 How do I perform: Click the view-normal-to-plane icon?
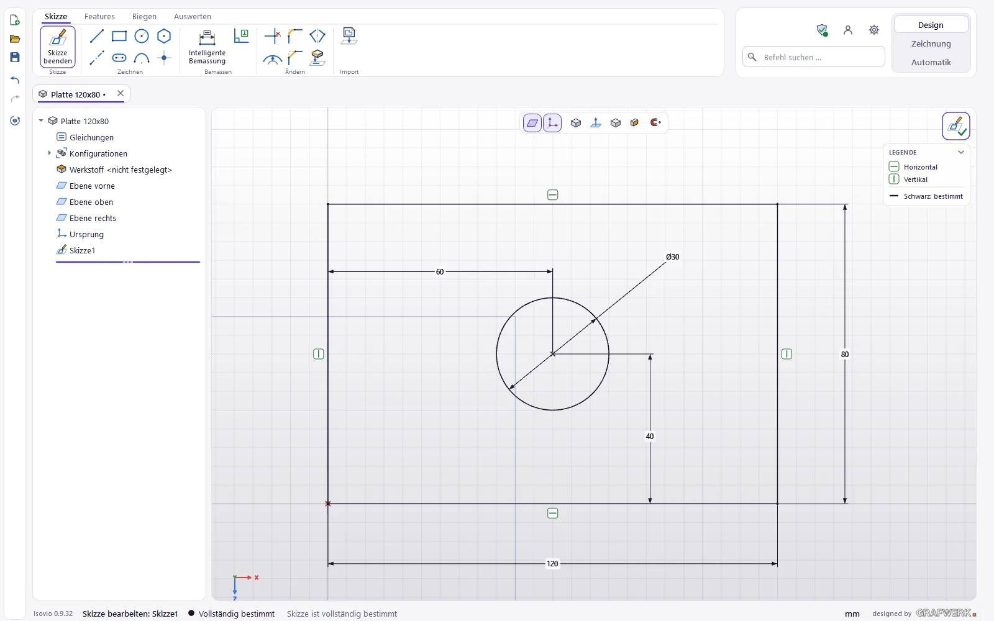tap(596, 123)
